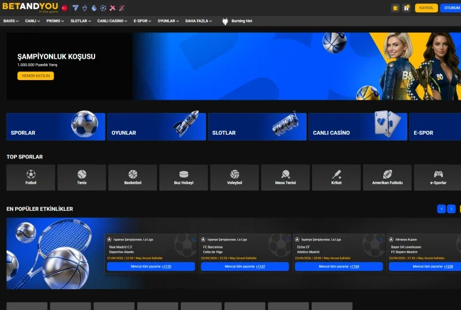Screen dimensions: 461x310
Task: Open all markets +1147 for FC Barcelona
Action: [245, 266]
